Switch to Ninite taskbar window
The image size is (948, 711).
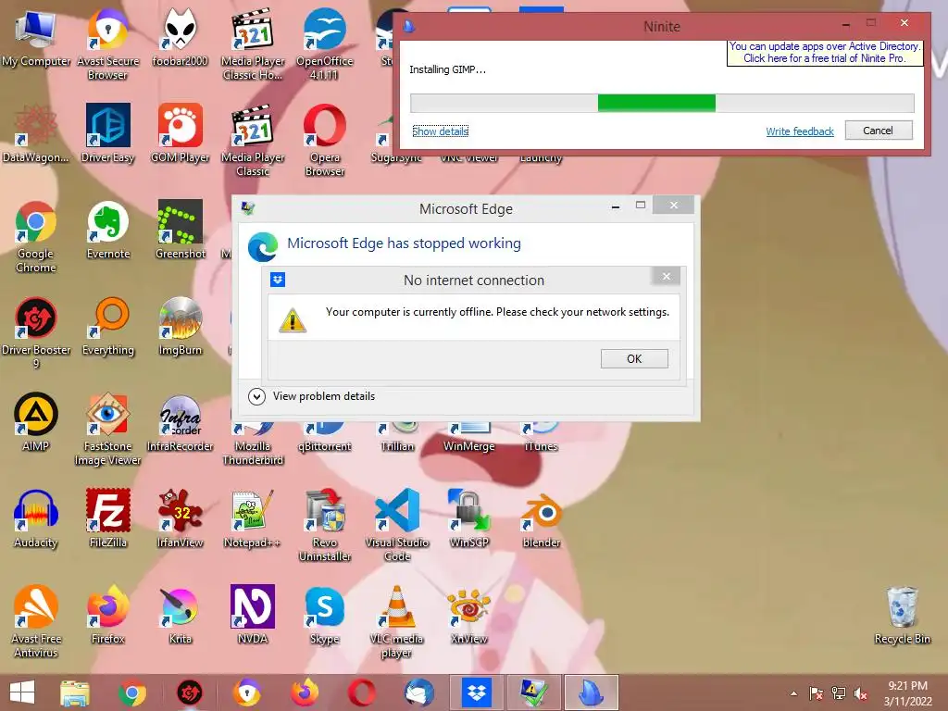pyautogui.click(x=592, y=692)
